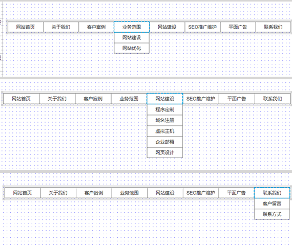The height and width of the screenshot is (248, 292).
Task: Select highlighted 联系我们 in bottom navigation bar
Action: click(272, 193)
